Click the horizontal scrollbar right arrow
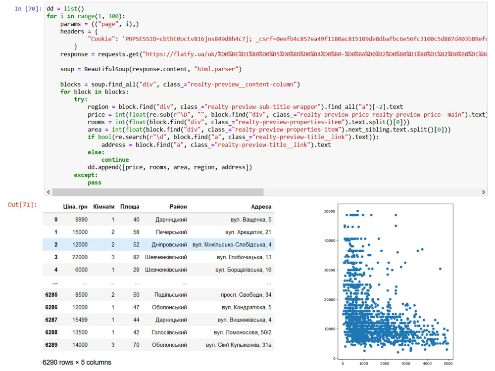The width and height of the screenshot is (495, 371). 483,192
